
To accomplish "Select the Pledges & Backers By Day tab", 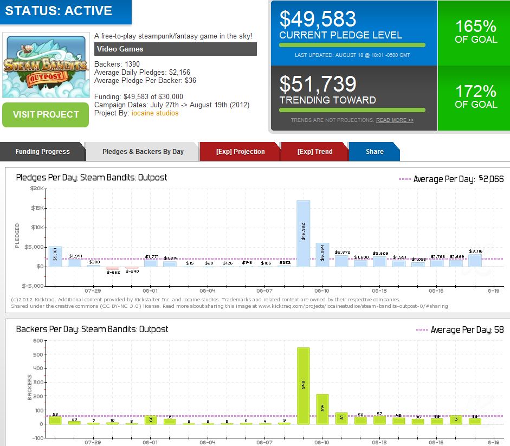I will pos(143,152).
